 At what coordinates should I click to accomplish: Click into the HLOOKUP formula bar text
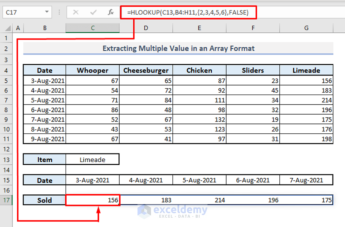tap(188, 12)
